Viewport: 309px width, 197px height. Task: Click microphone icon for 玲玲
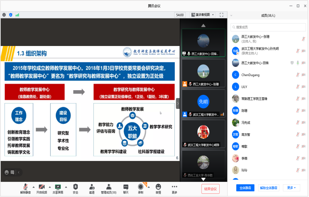298,170
